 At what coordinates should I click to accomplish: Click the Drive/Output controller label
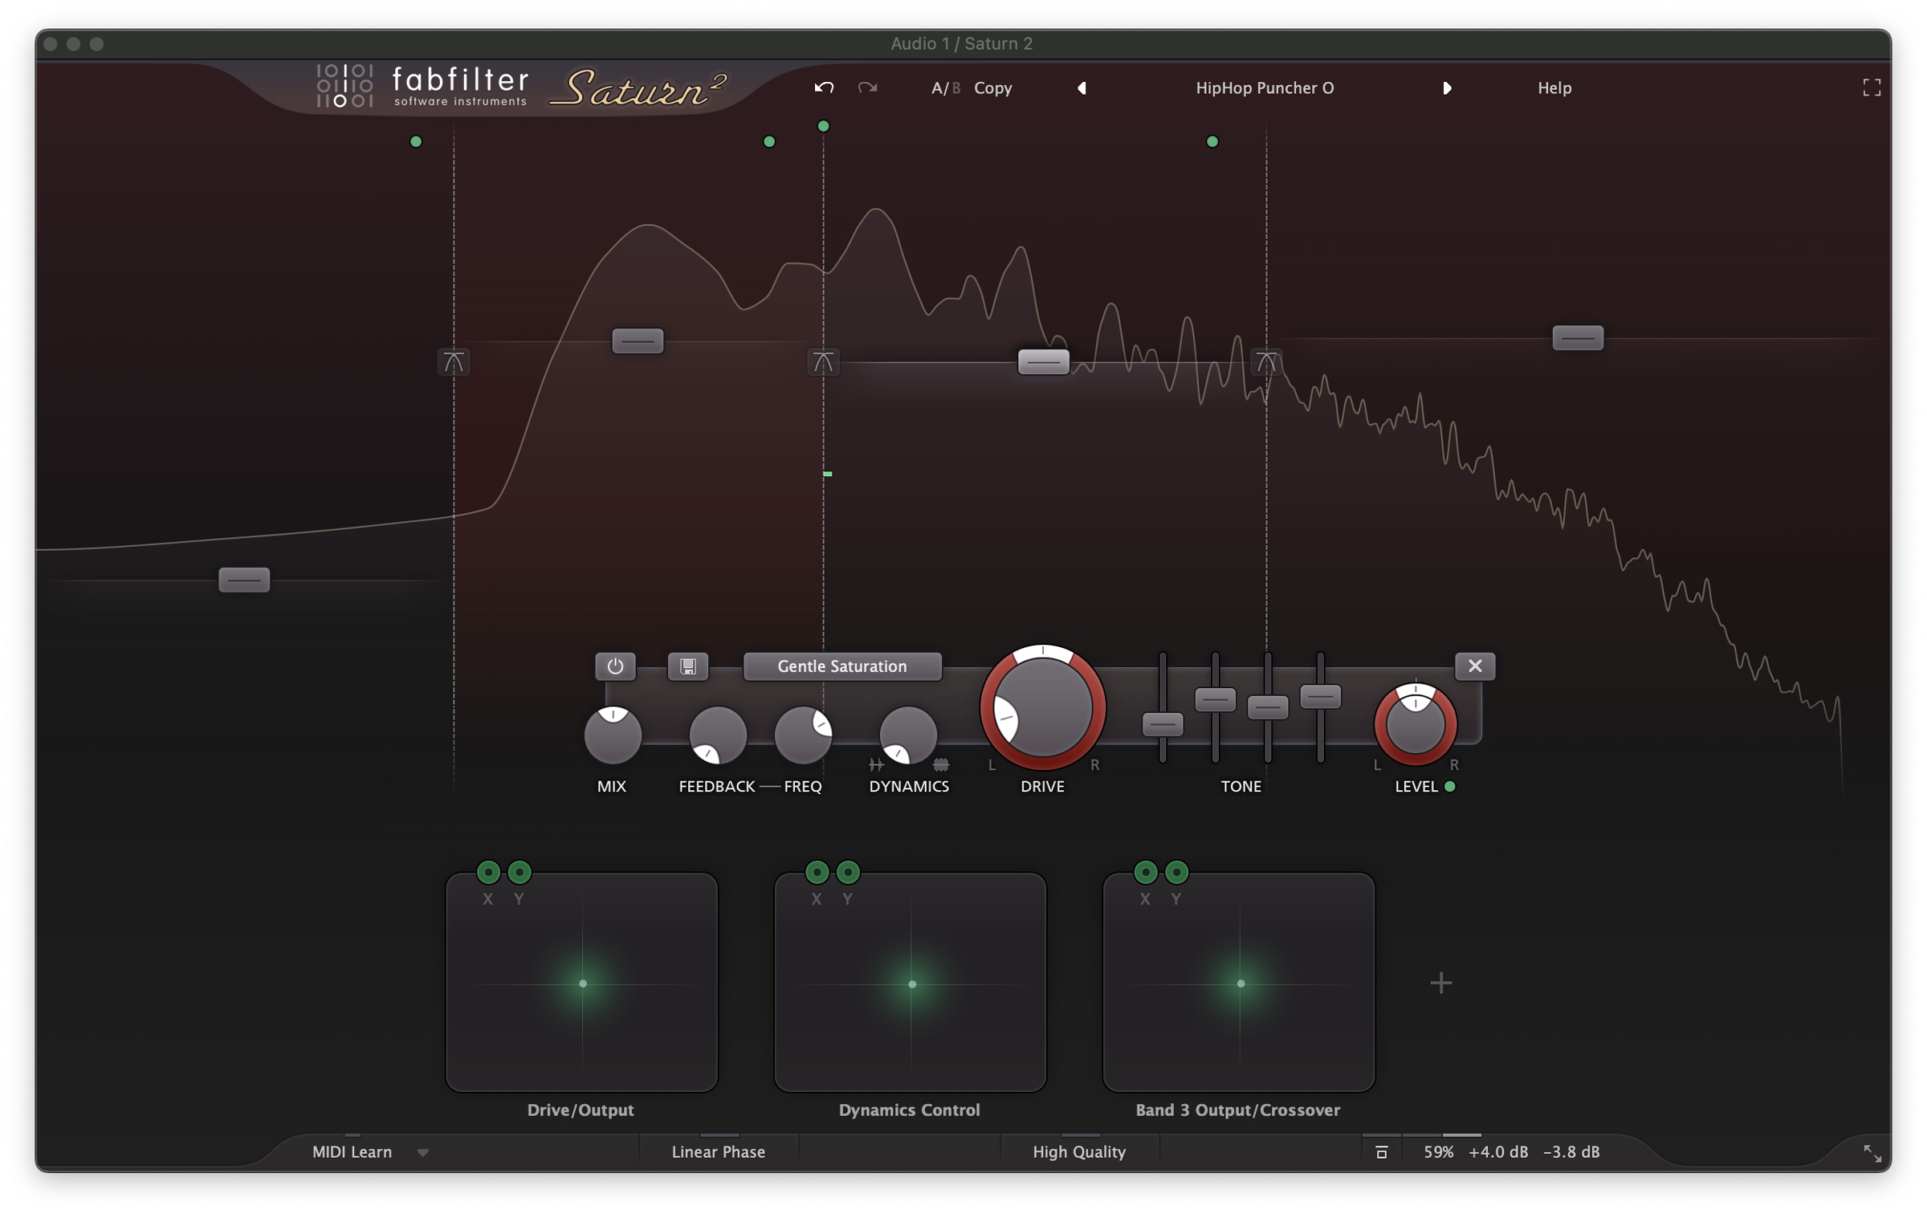point(581,1110)
